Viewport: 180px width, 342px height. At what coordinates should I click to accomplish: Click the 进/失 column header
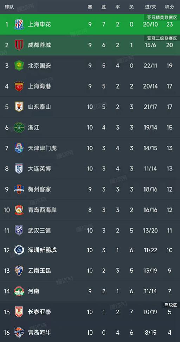[150, 7]
